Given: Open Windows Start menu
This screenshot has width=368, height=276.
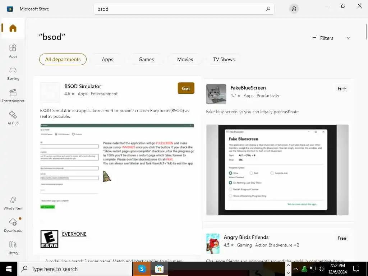Looking at the screenshot, I should point(9,269).
